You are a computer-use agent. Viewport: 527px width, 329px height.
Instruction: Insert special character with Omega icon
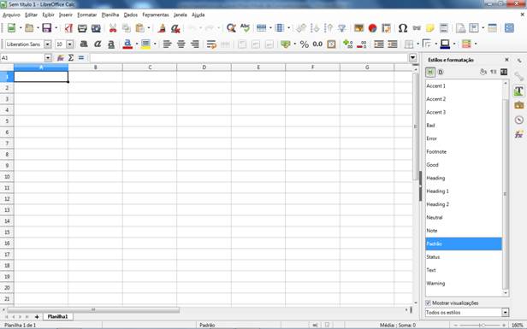(403, 28)
